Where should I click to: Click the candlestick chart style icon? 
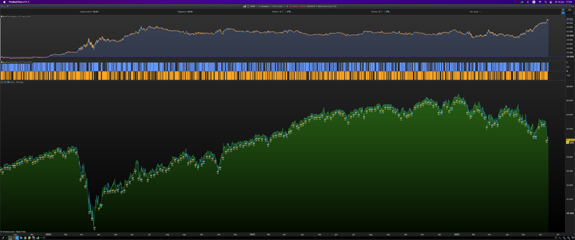tap(245, 6)
